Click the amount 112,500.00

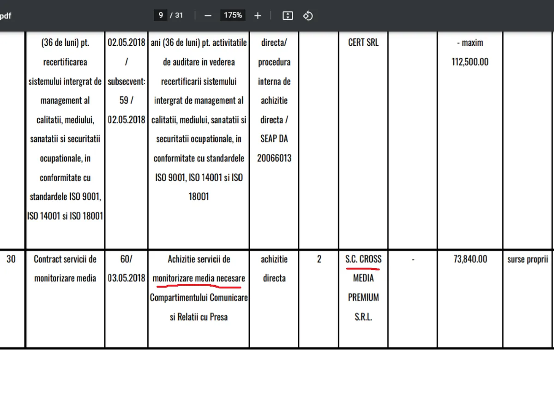pyautogui.click(x=470, y=62)
